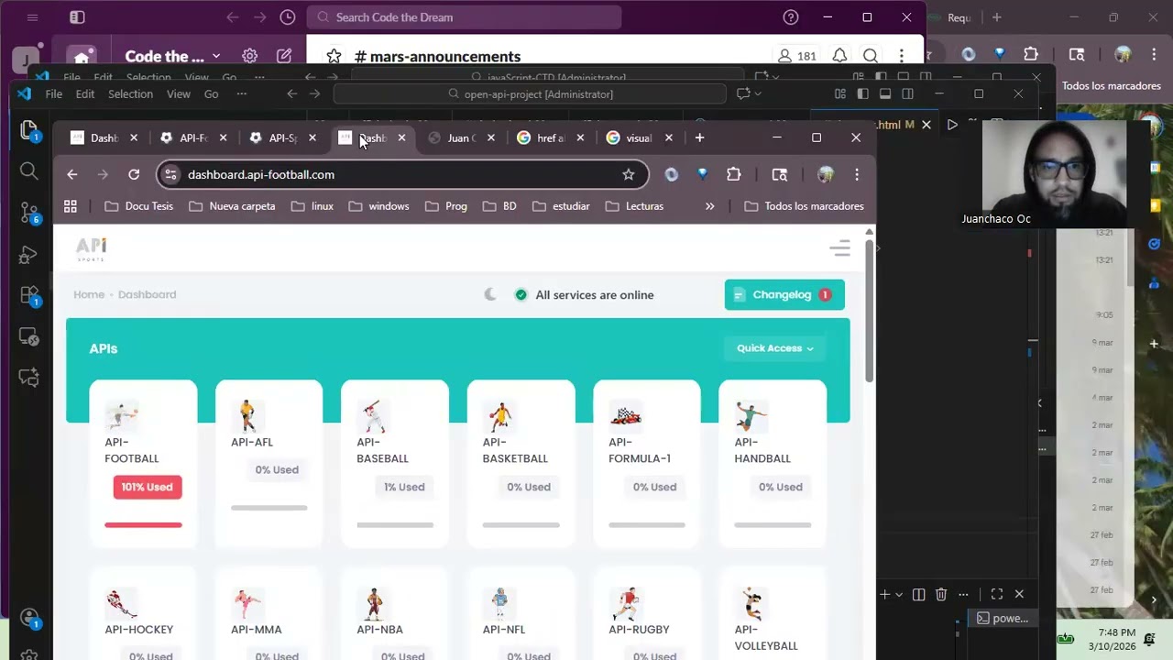Open Todos los marcadores in front browser
Screen dimensions: 1173x660
[805, 206]
